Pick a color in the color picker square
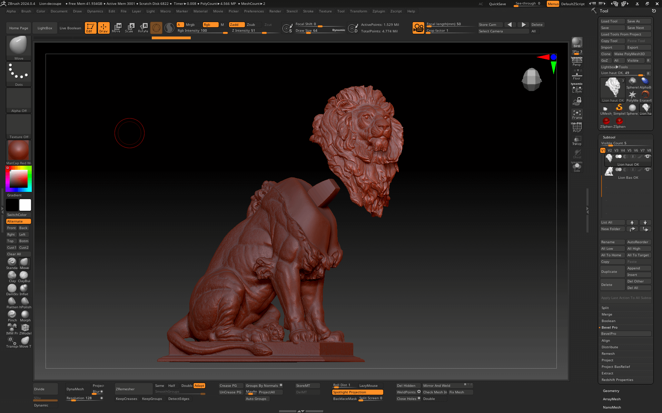662x413 pixels. click(18, 179)
